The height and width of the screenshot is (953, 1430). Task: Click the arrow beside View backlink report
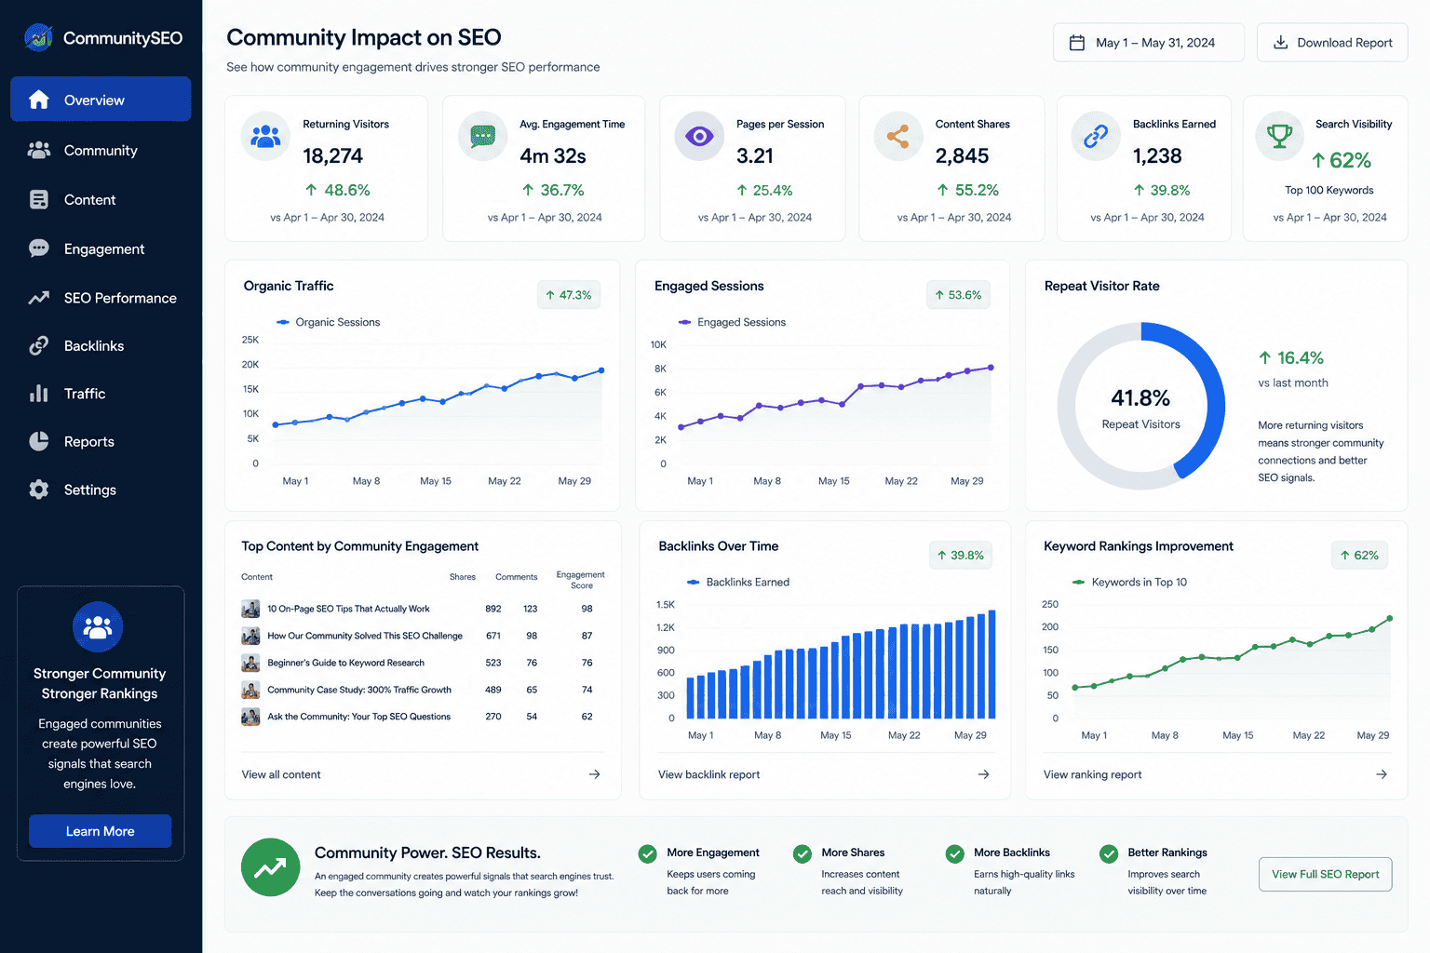tap(983, 774)
